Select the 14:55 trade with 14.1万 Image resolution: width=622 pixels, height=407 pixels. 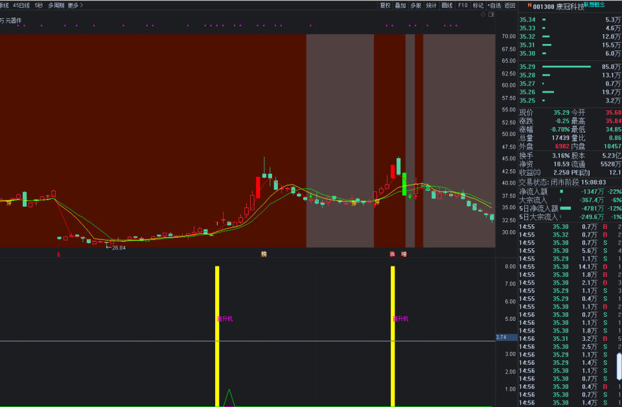coord(570,266)
